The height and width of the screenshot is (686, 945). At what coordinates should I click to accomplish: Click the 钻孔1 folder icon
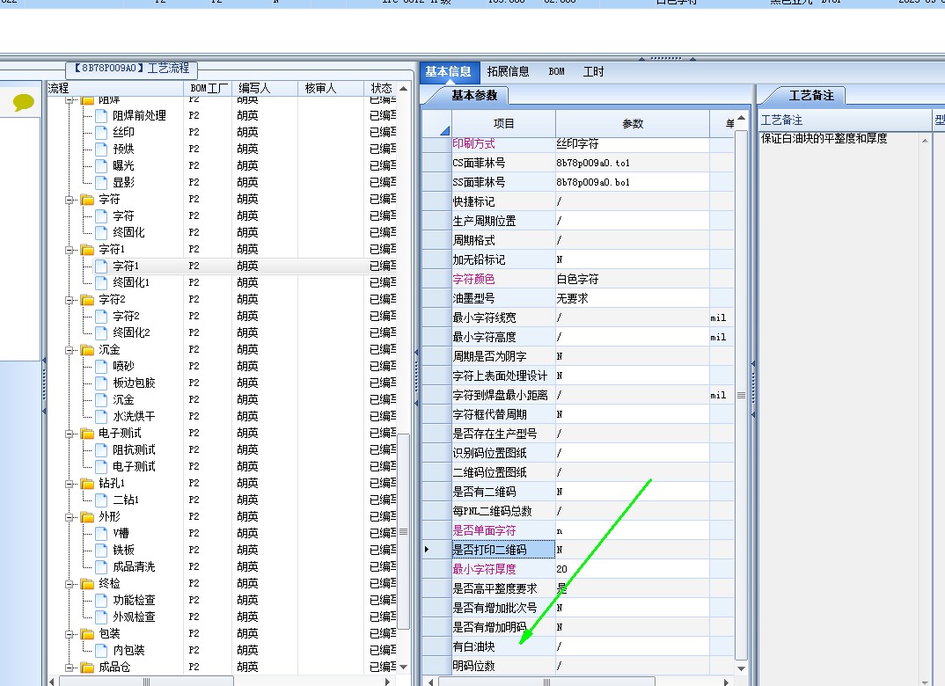[x=87, y=484]
